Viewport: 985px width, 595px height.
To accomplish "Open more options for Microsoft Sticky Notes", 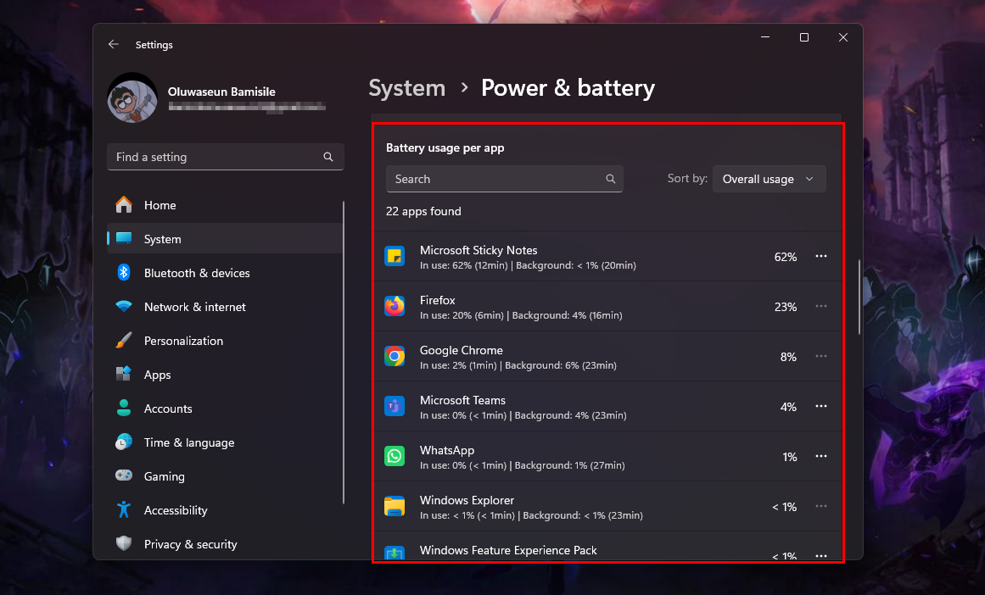I will tap(821, 256).
